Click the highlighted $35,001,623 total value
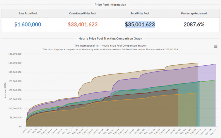This screenshot has width=221, height=138. coord(140,24)
